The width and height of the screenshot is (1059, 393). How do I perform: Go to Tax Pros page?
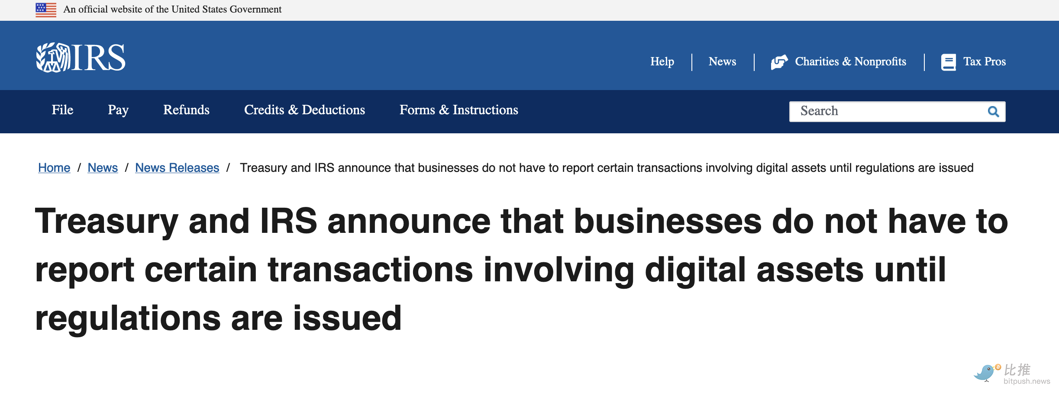[x=984, y=61]
